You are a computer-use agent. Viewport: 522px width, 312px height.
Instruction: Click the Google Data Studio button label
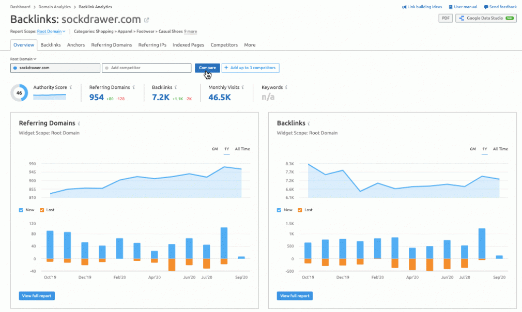click(x=485, y=18)
